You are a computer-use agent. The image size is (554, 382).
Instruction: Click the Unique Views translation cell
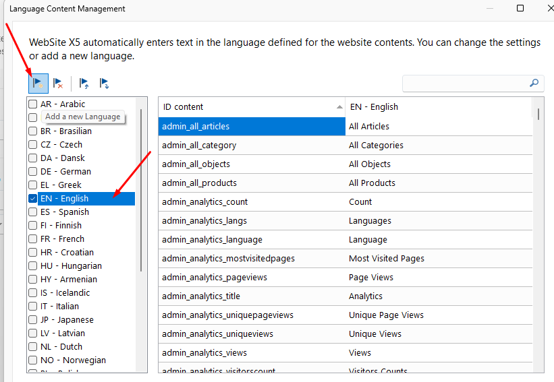(x=439, y=334)
